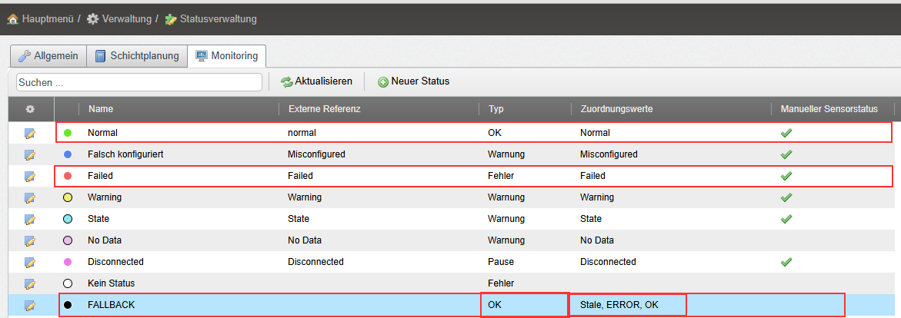Click edit icon for Kein Status row
This screenshot has height=318, width=901.
click(x=30, y=283)
